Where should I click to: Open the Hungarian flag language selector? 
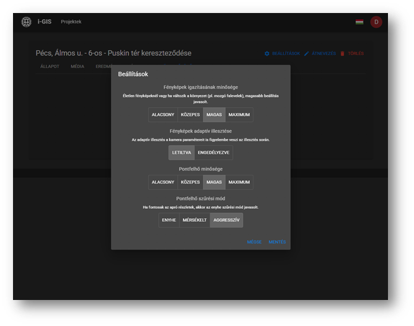(x=359, y=22)
